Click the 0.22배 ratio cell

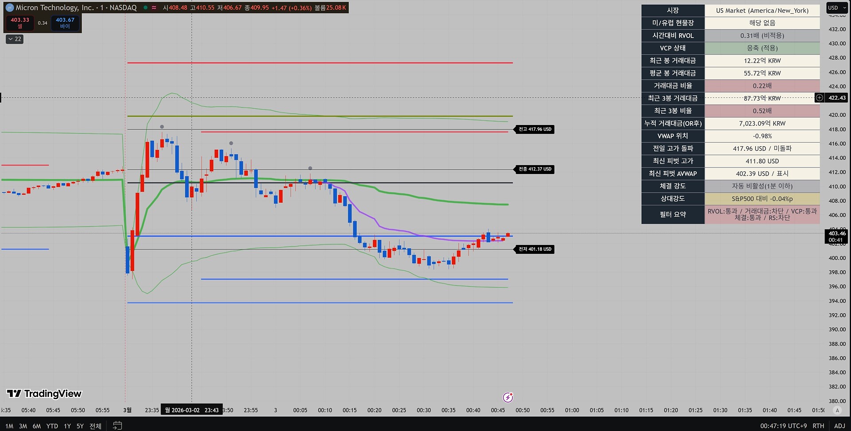762,85
